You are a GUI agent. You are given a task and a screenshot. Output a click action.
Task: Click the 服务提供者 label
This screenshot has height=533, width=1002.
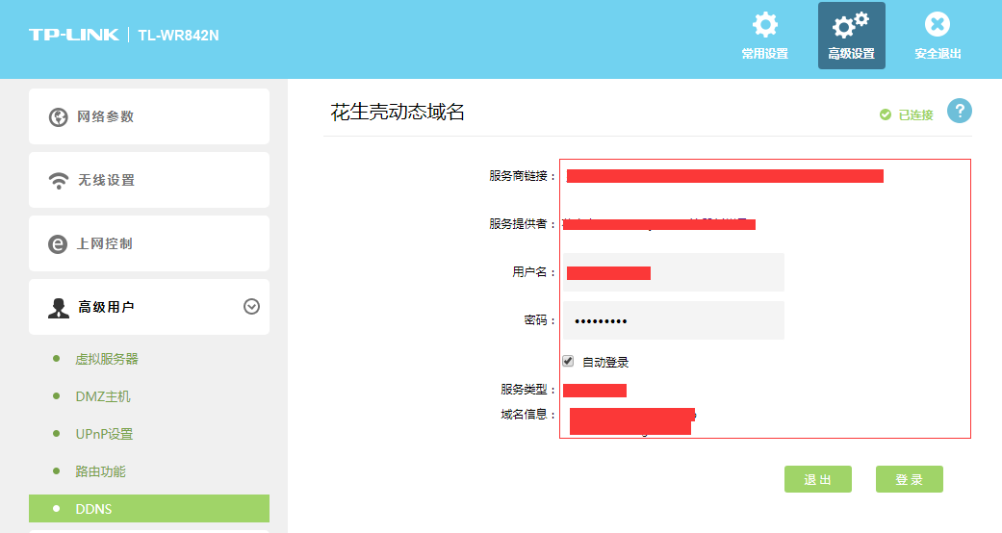[x=522, y=223]
